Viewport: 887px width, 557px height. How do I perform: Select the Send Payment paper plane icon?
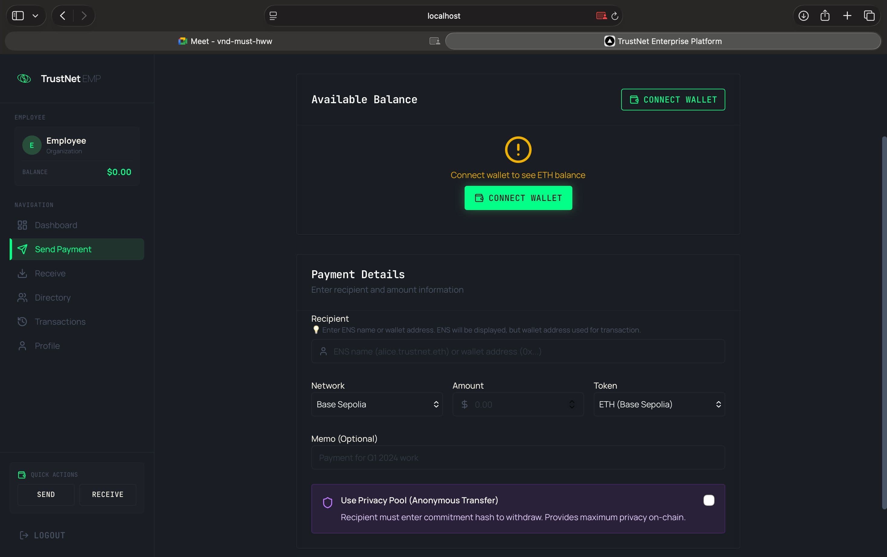[x=22, y=249]
